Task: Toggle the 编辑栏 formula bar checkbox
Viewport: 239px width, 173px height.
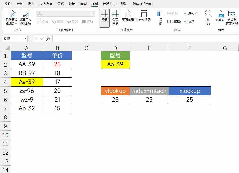Action: [186, 14]
